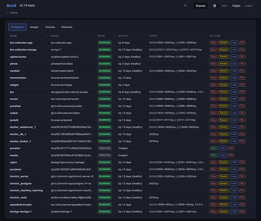The image size is (261, 221).
Task: Switch to the Images tab
Action: tap(34, 27)
